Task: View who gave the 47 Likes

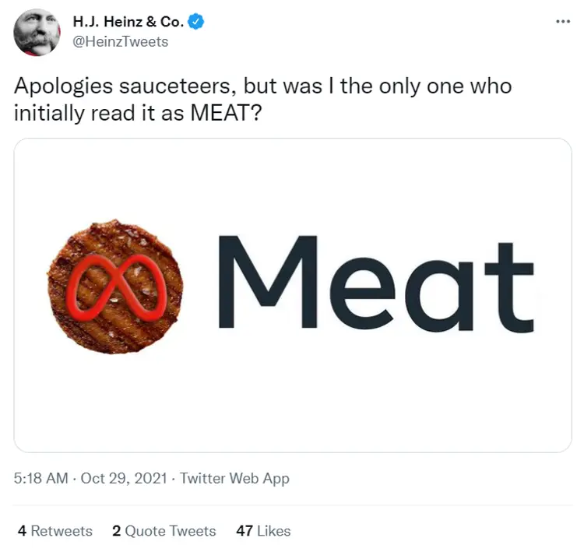Action: click(x=263, y=531)
